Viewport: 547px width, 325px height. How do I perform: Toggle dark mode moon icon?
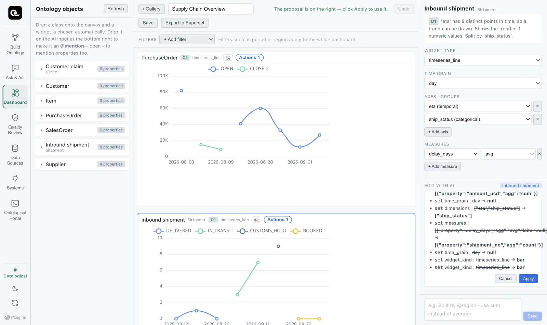coord(15,288)
